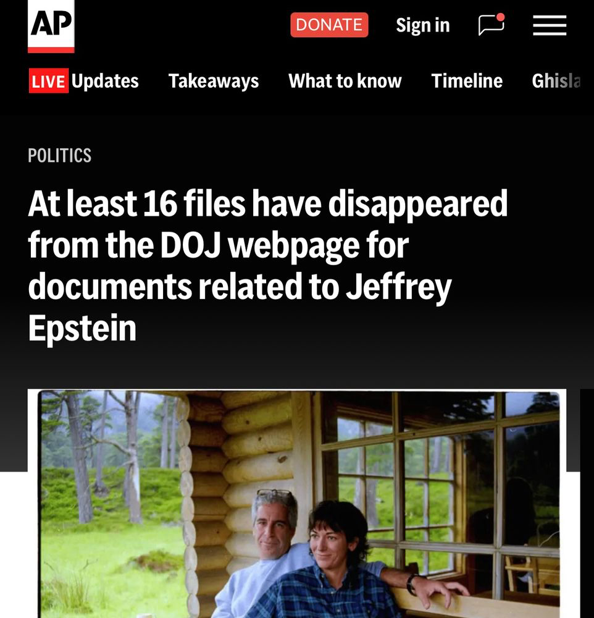Select the Updates tab

(x=105, y=81)
